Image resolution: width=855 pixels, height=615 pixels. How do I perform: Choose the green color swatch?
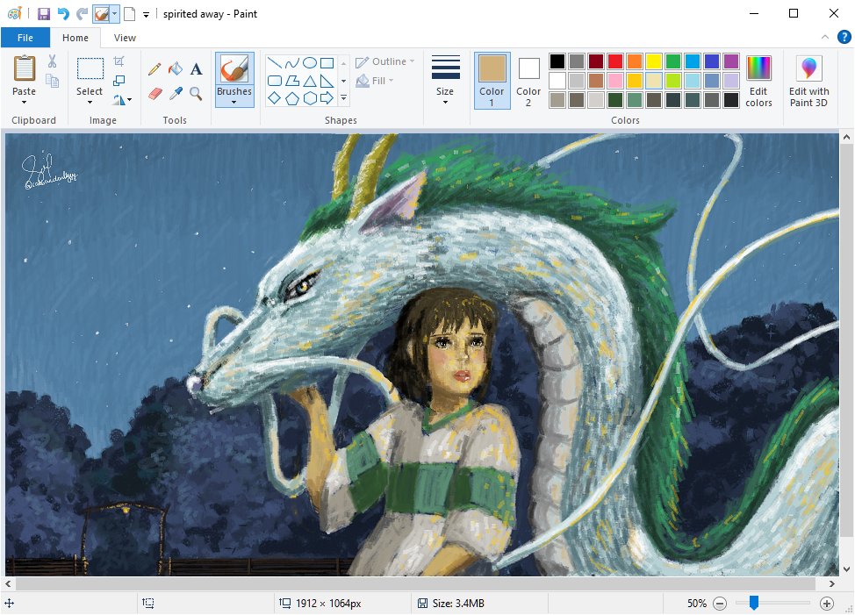coord(673,61)
